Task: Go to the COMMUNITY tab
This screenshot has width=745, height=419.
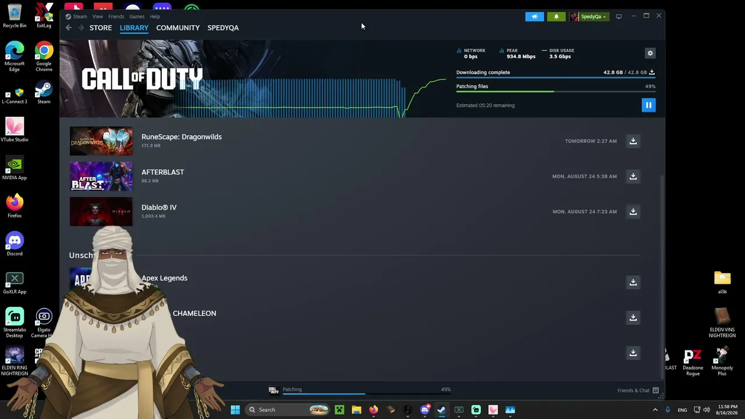Action: tap(178, 27)
